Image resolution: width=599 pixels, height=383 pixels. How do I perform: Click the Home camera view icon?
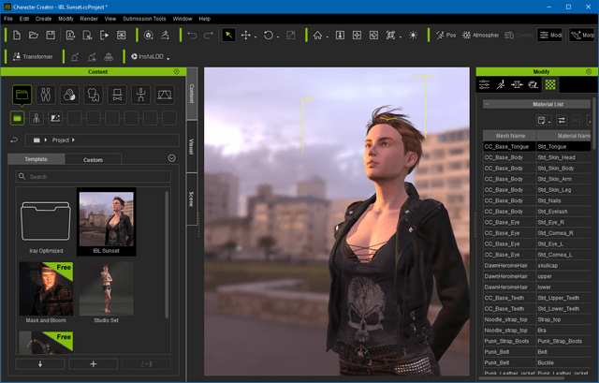pos(318,36)
